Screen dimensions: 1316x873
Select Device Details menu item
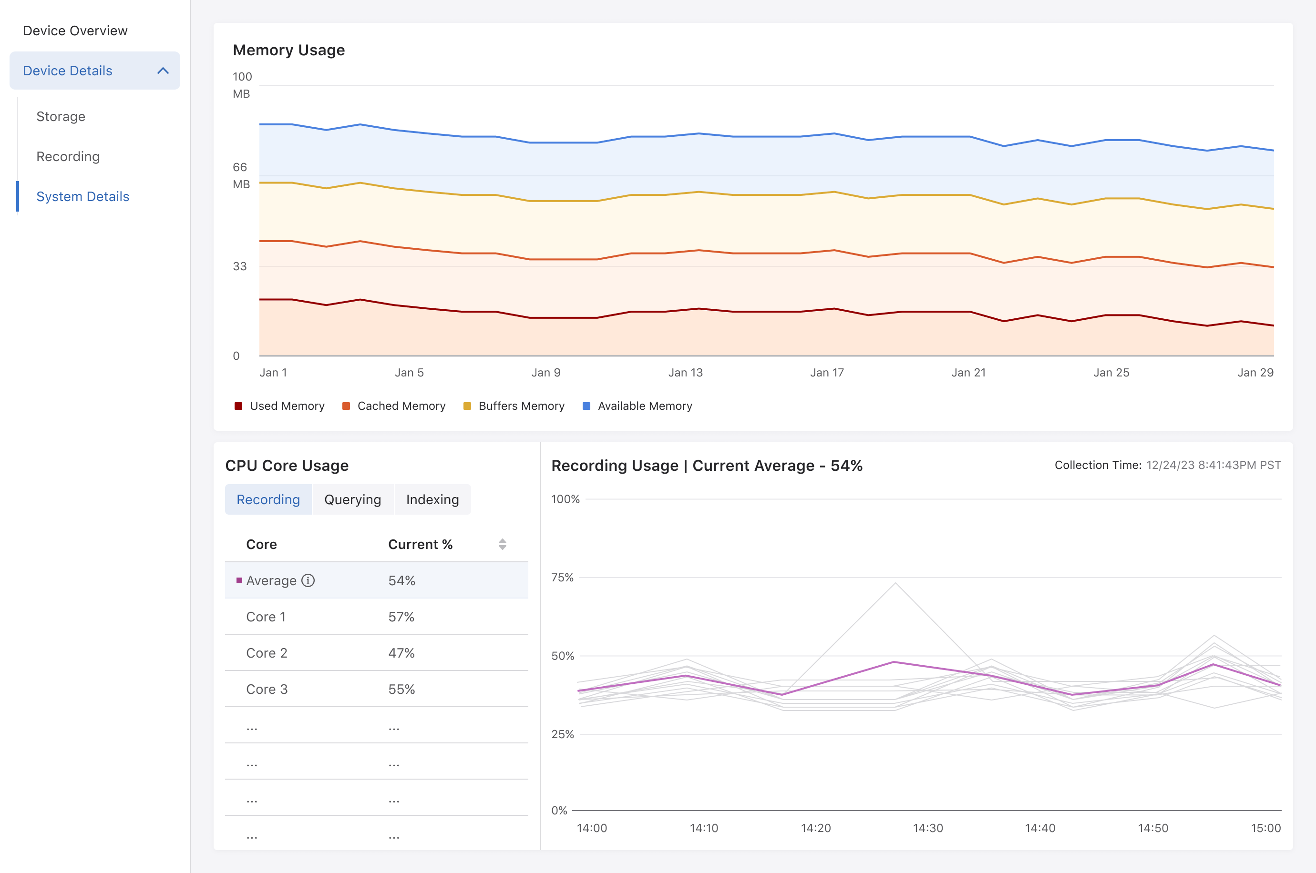pos(95,71)
